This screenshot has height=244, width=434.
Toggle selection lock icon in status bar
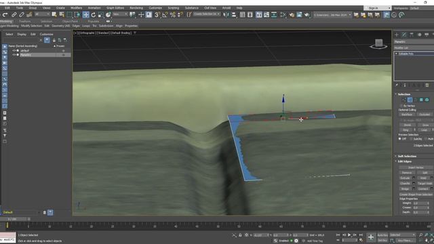click(240, 235)
